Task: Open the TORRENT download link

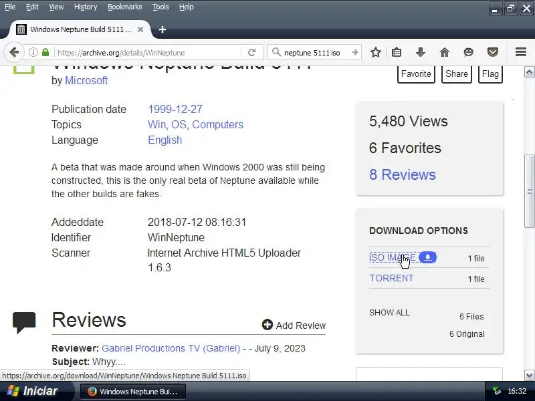Action: pyautogui.click(x=391, y=278)
